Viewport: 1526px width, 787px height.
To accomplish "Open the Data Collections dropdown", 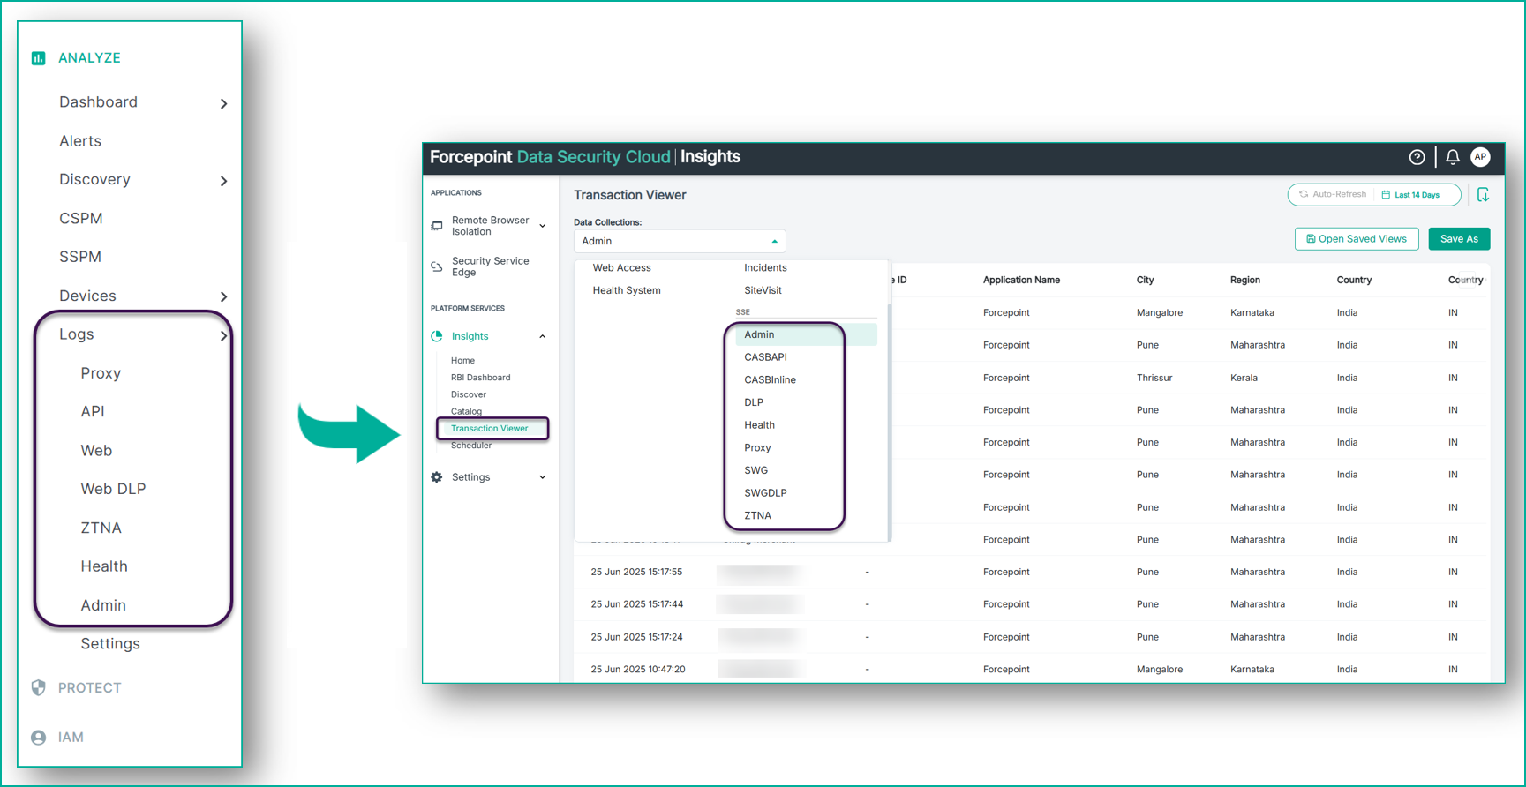I will pos(680,241).
